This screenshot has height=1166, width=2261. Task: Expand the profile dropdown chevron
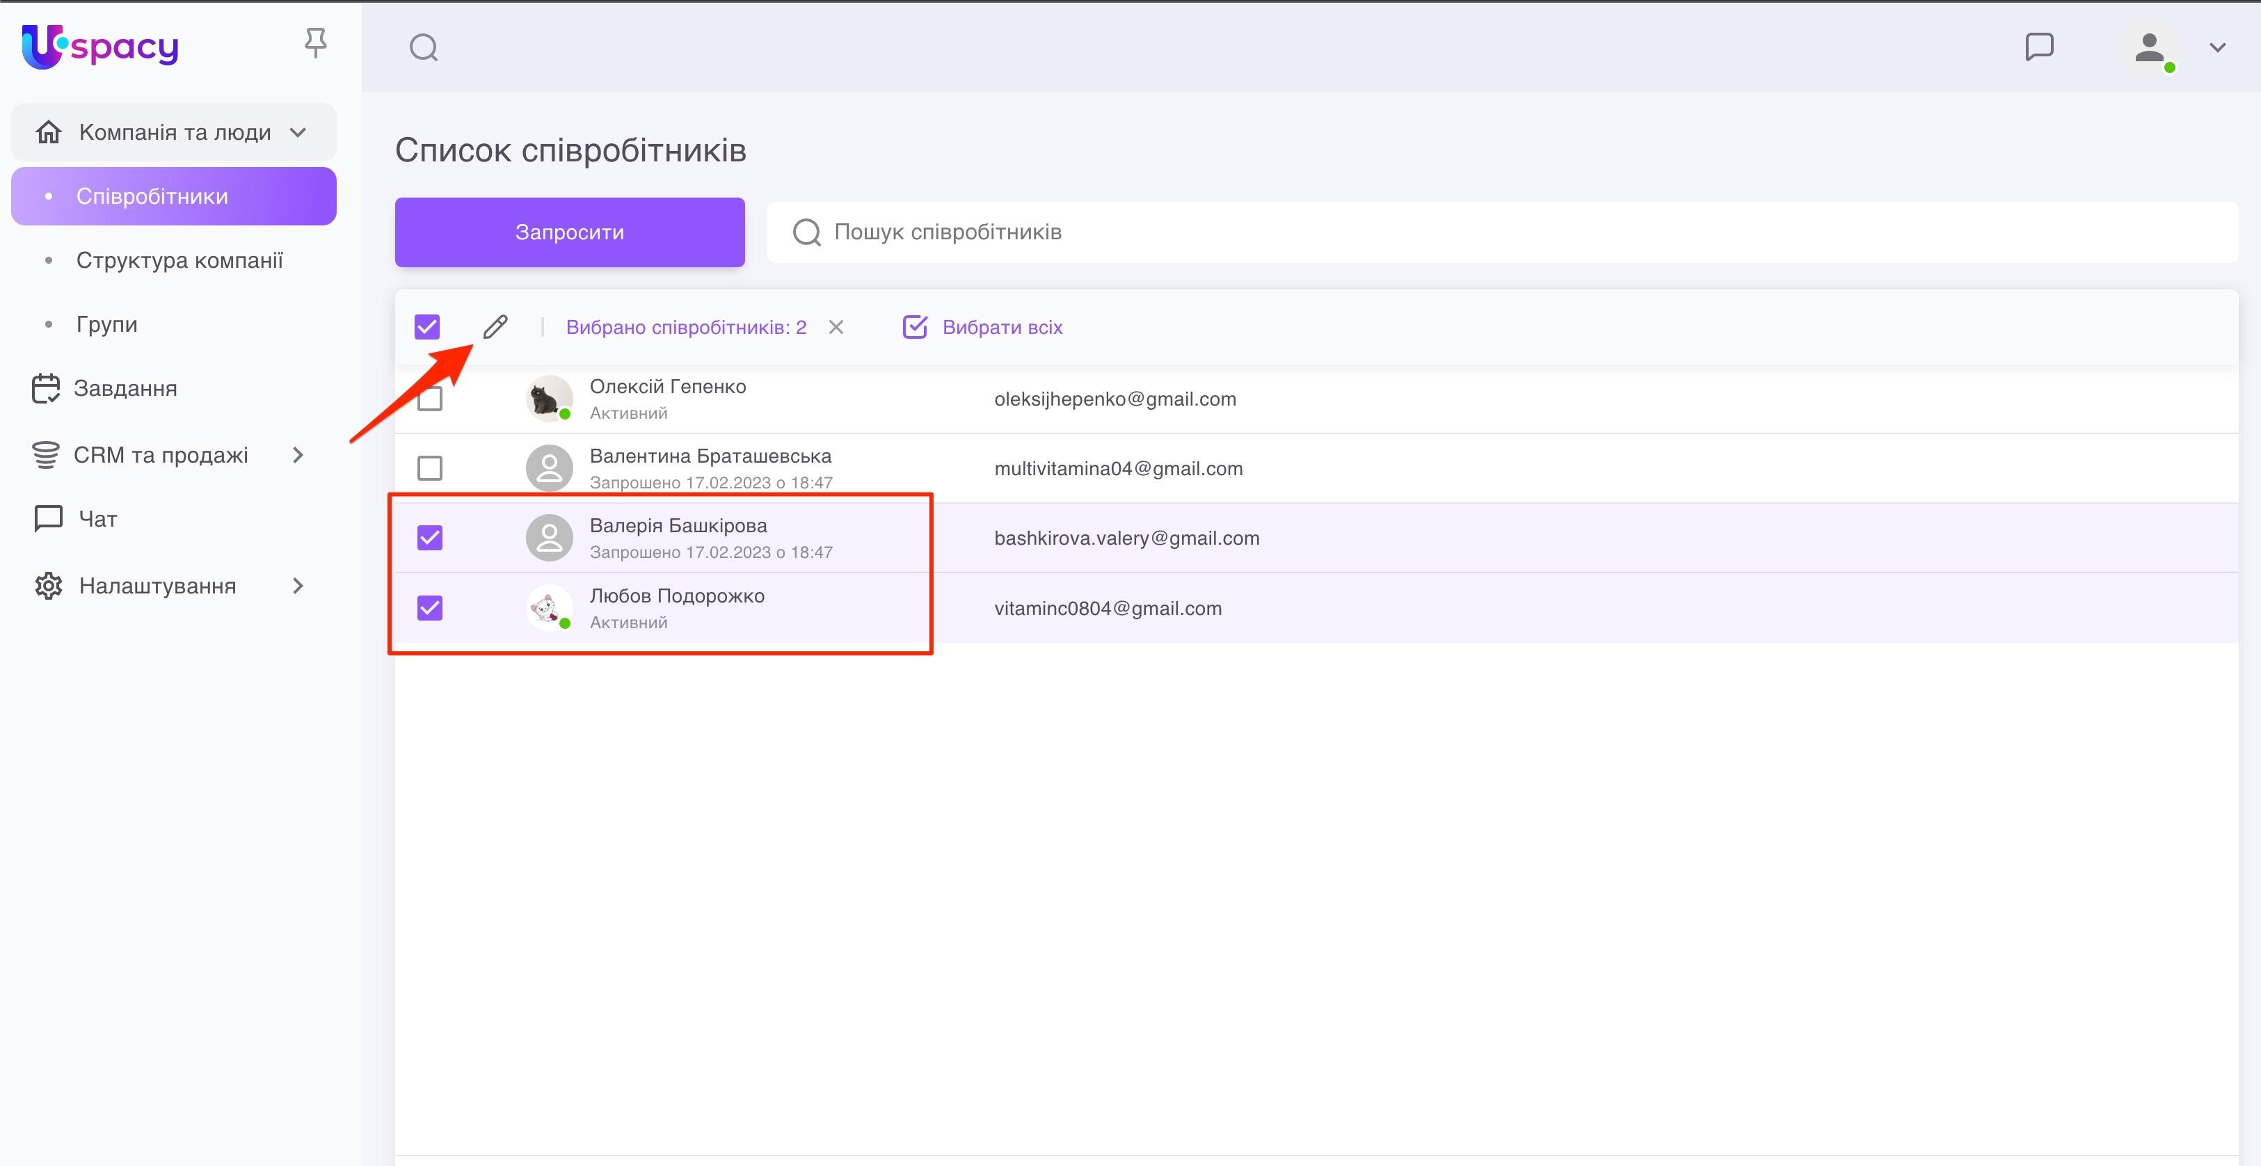pos(2217,47)
